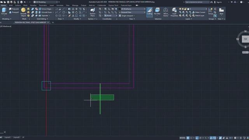The height and width of the screenshot is (140, 249).
Task: Expand the Draw panel
Action: tap(61, 19)
